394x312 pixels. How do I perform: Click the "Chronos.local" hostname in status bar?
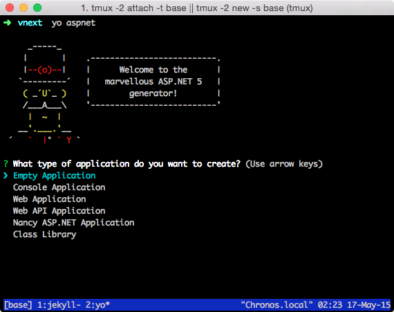277,305
